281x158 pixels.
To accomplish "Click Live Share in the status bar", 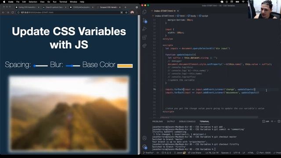I will 195,153.
